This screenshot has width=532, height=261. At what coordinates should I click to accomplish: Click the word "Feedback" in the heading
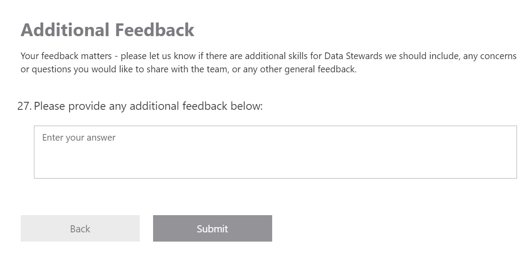point(154,30)
